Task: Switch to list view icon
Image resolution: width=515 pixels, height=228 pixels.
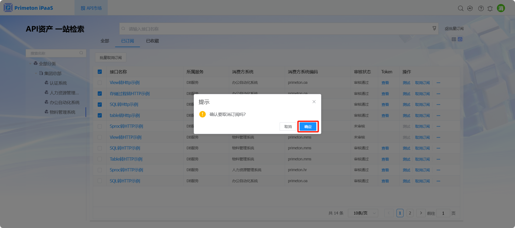Action: click(460, 39)
